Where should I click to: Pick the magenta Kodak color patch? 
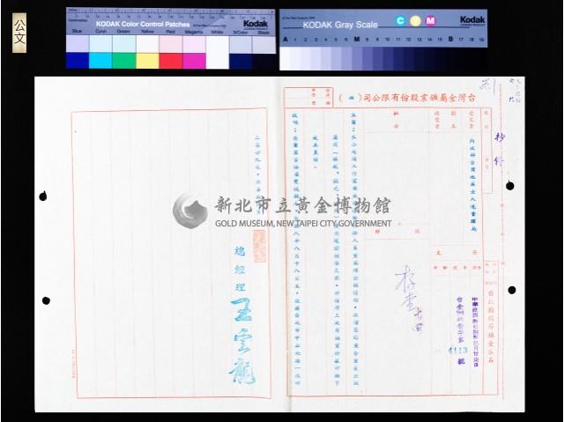[194, 61]
